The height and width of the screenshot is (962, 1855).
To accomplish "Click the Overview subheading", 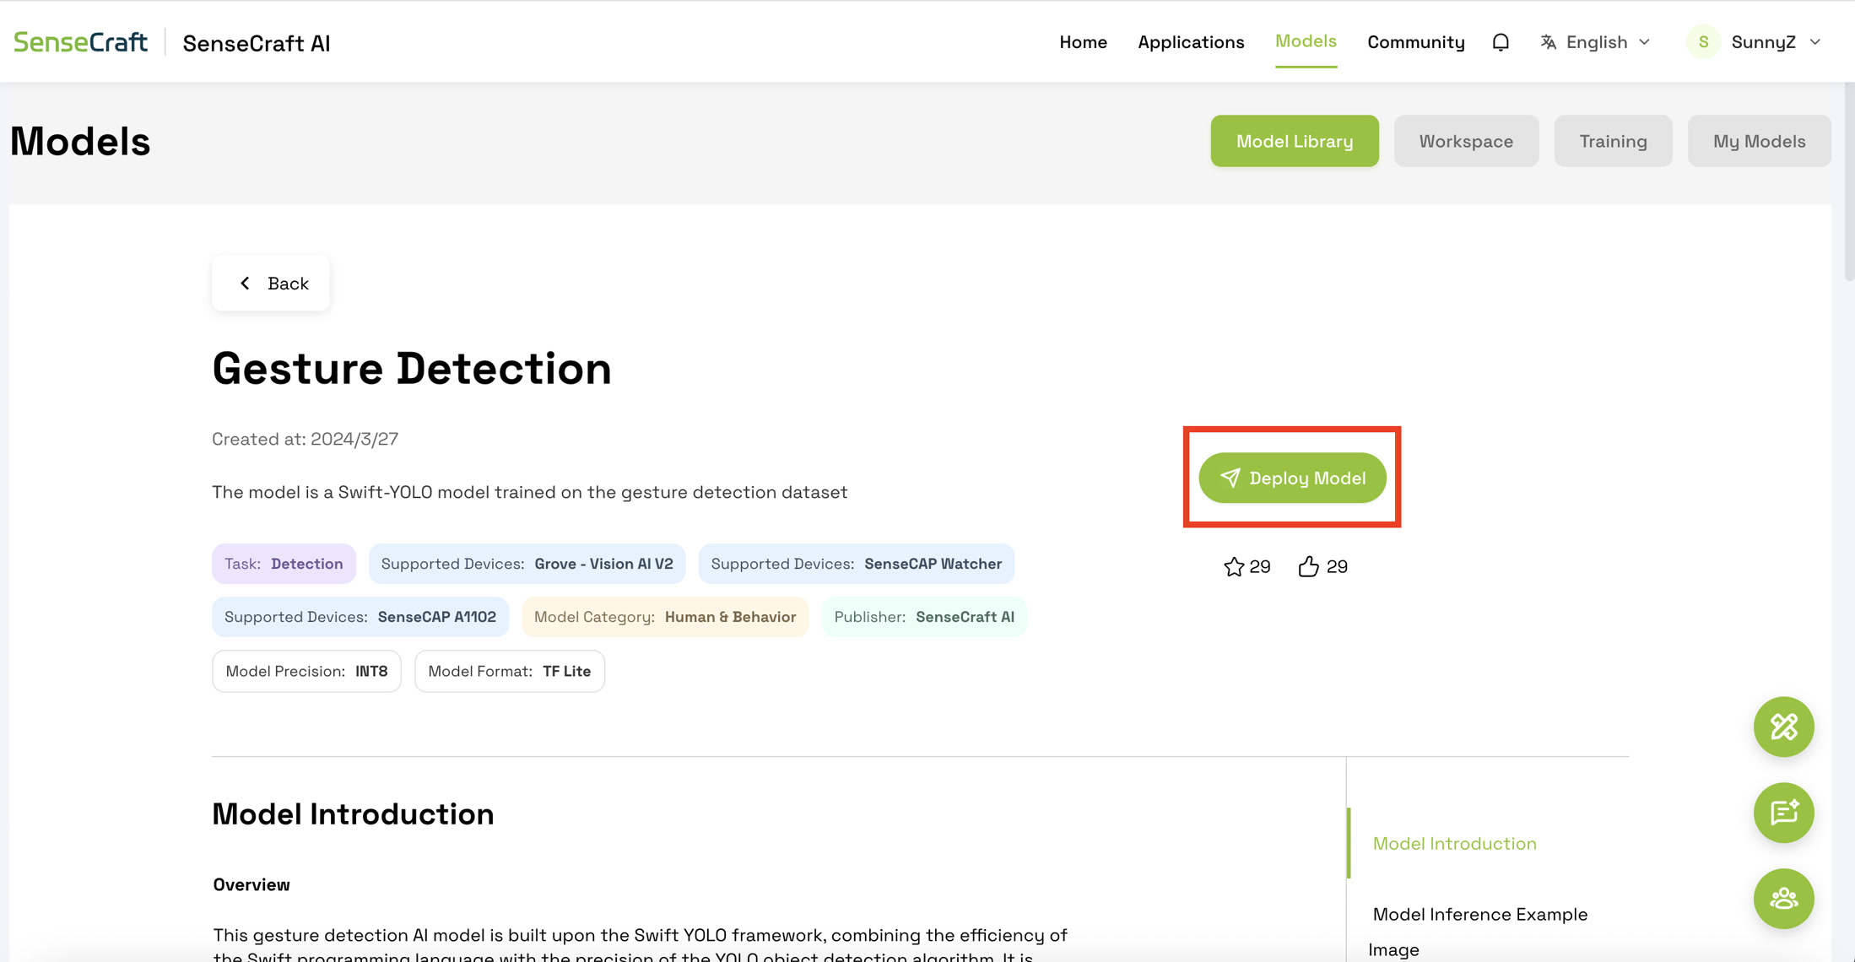I will click(x=251, y=884).
